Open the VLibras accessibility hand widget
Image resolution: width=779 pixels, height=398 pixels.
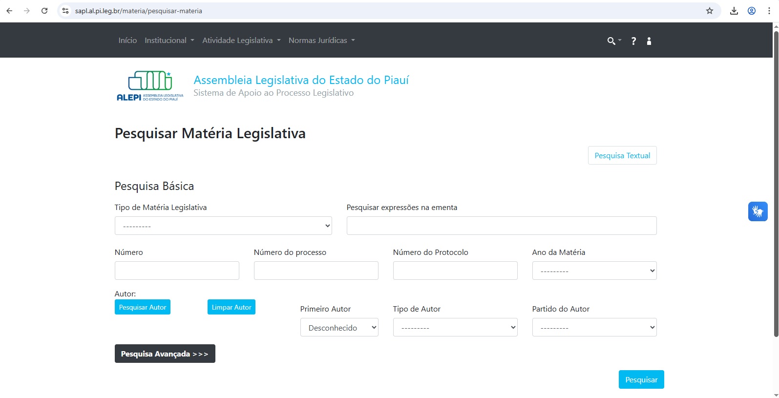[758, 211]
